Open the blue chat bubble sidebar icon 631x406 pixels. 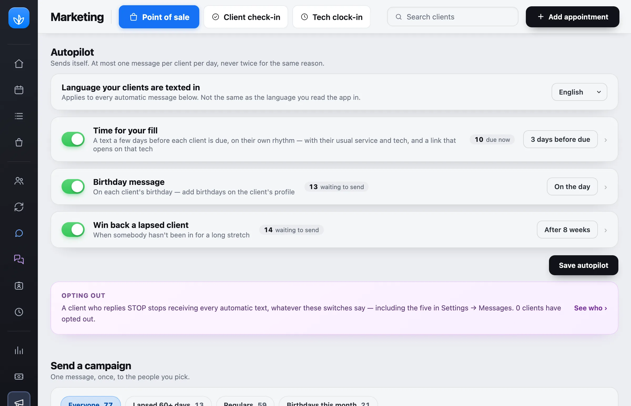(19, 233)
